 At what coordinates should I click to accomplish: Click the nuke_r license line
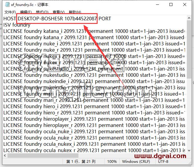coord(94,50)
